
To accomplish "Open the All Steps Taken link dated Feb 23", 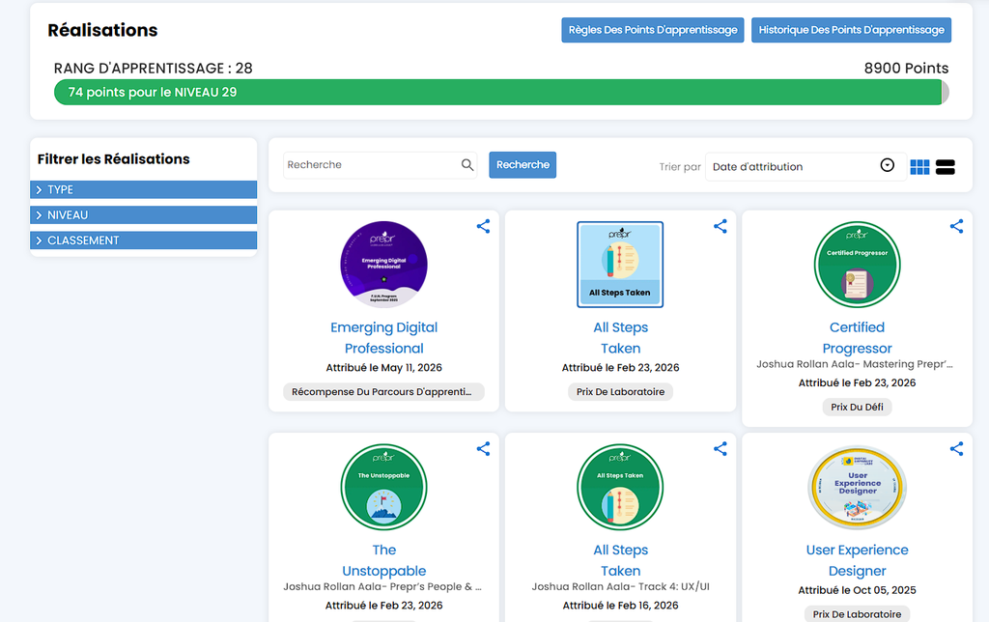I will tap(621, 337).
